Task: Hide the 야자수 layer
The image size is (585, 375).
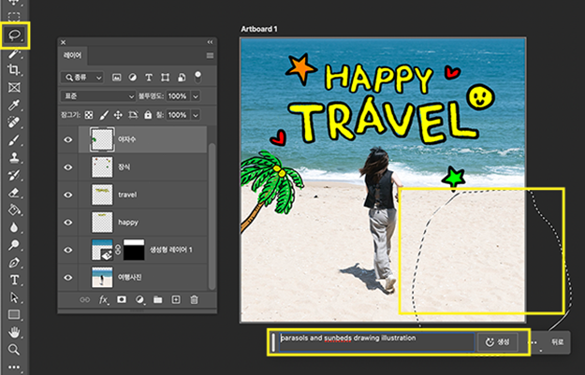Action: pyautogui.click(x=67, y=139)
